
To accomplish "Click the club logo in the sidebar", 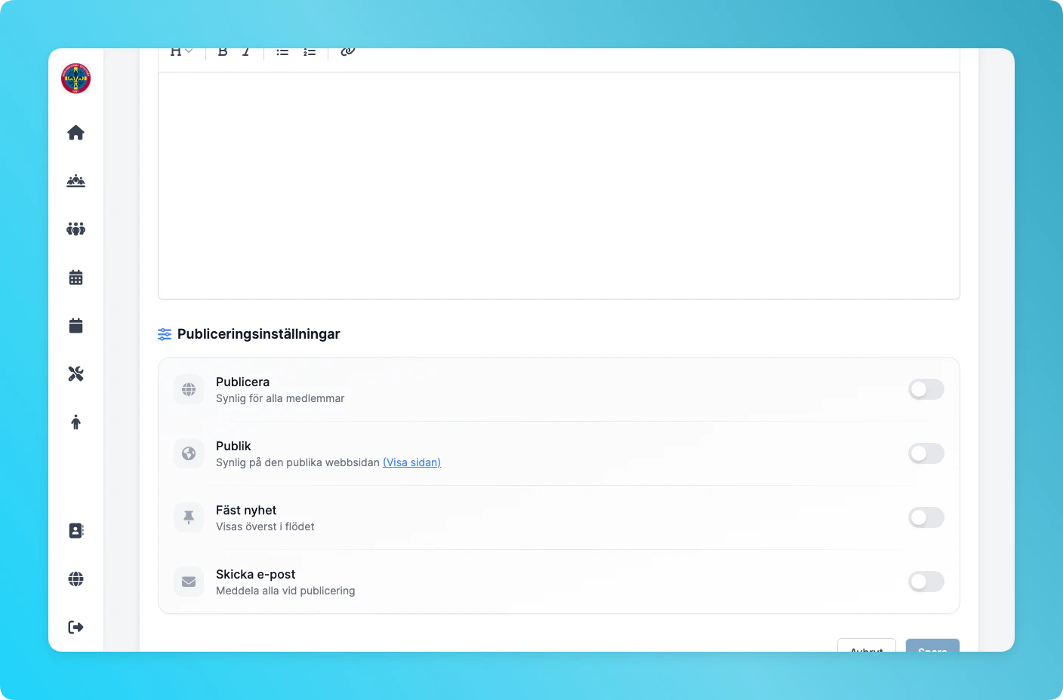I will 75,78.
